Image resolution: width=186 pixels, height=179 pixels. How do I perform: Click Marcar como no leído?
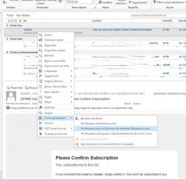[x=56, y=66]
